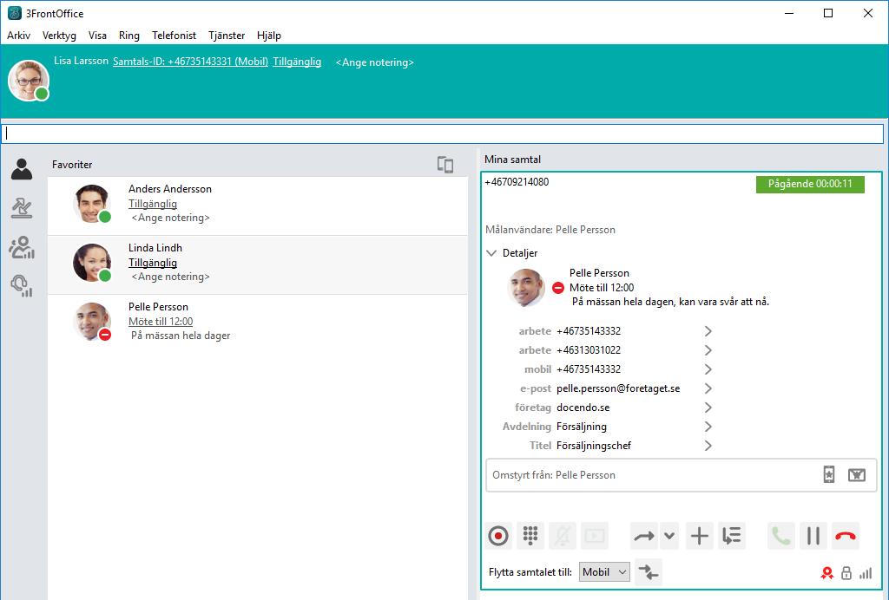Click chevron beside Avdelning Försäljning
This screenshot has width=889, height=600.
click(708, 427)
